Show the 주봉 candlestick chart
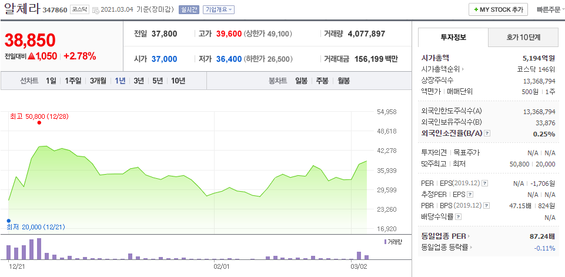Viewport: 565px width, 277px height. pos(322,81)
